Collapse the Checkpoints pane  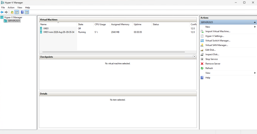pos(194,57)
